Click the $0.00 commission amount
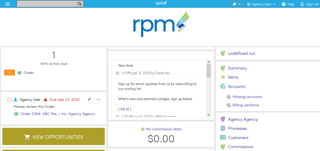Screen dimensions: 320x151 (161, 139)
